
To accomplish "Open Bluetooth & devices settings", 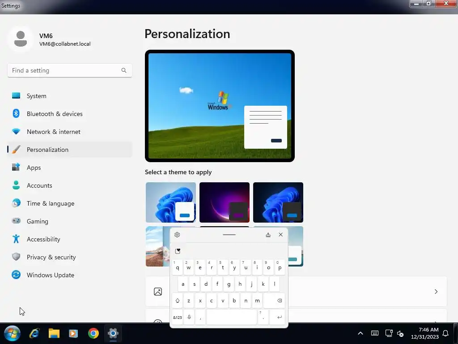I will (69, 114).
